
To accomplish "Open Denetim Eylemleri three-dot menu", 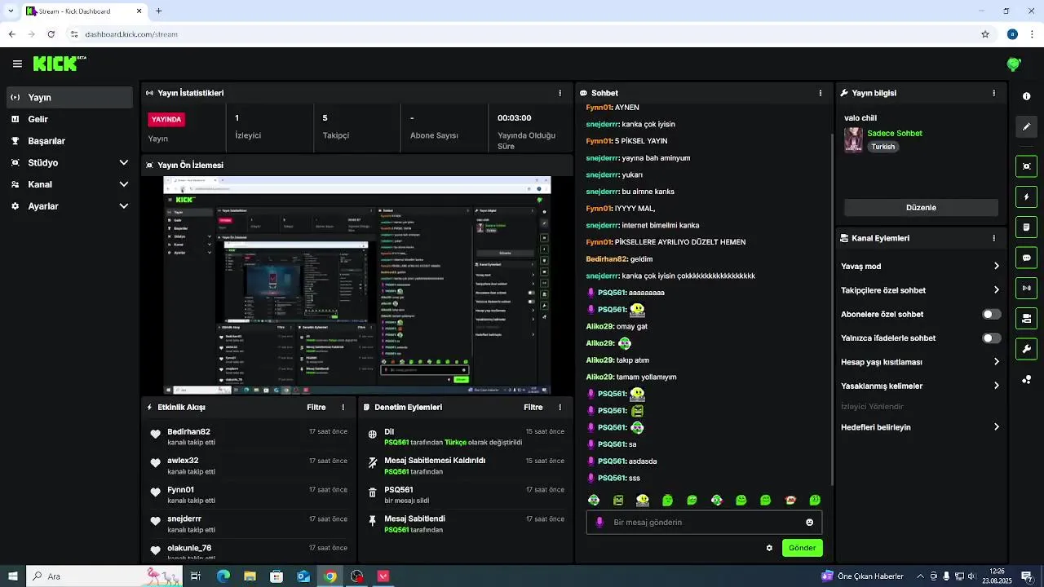I will 560,407.
